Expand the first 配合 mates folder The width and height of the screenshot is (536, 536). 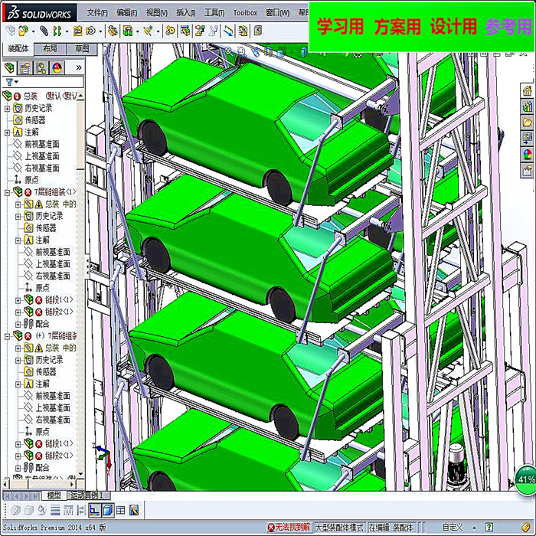click(18, 324)
